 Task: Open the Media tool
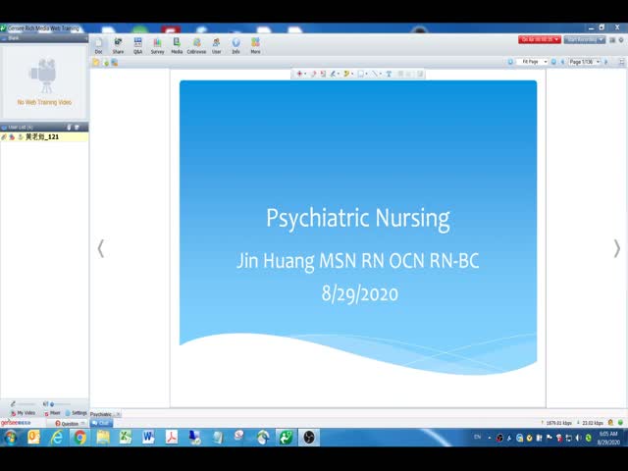177,45
